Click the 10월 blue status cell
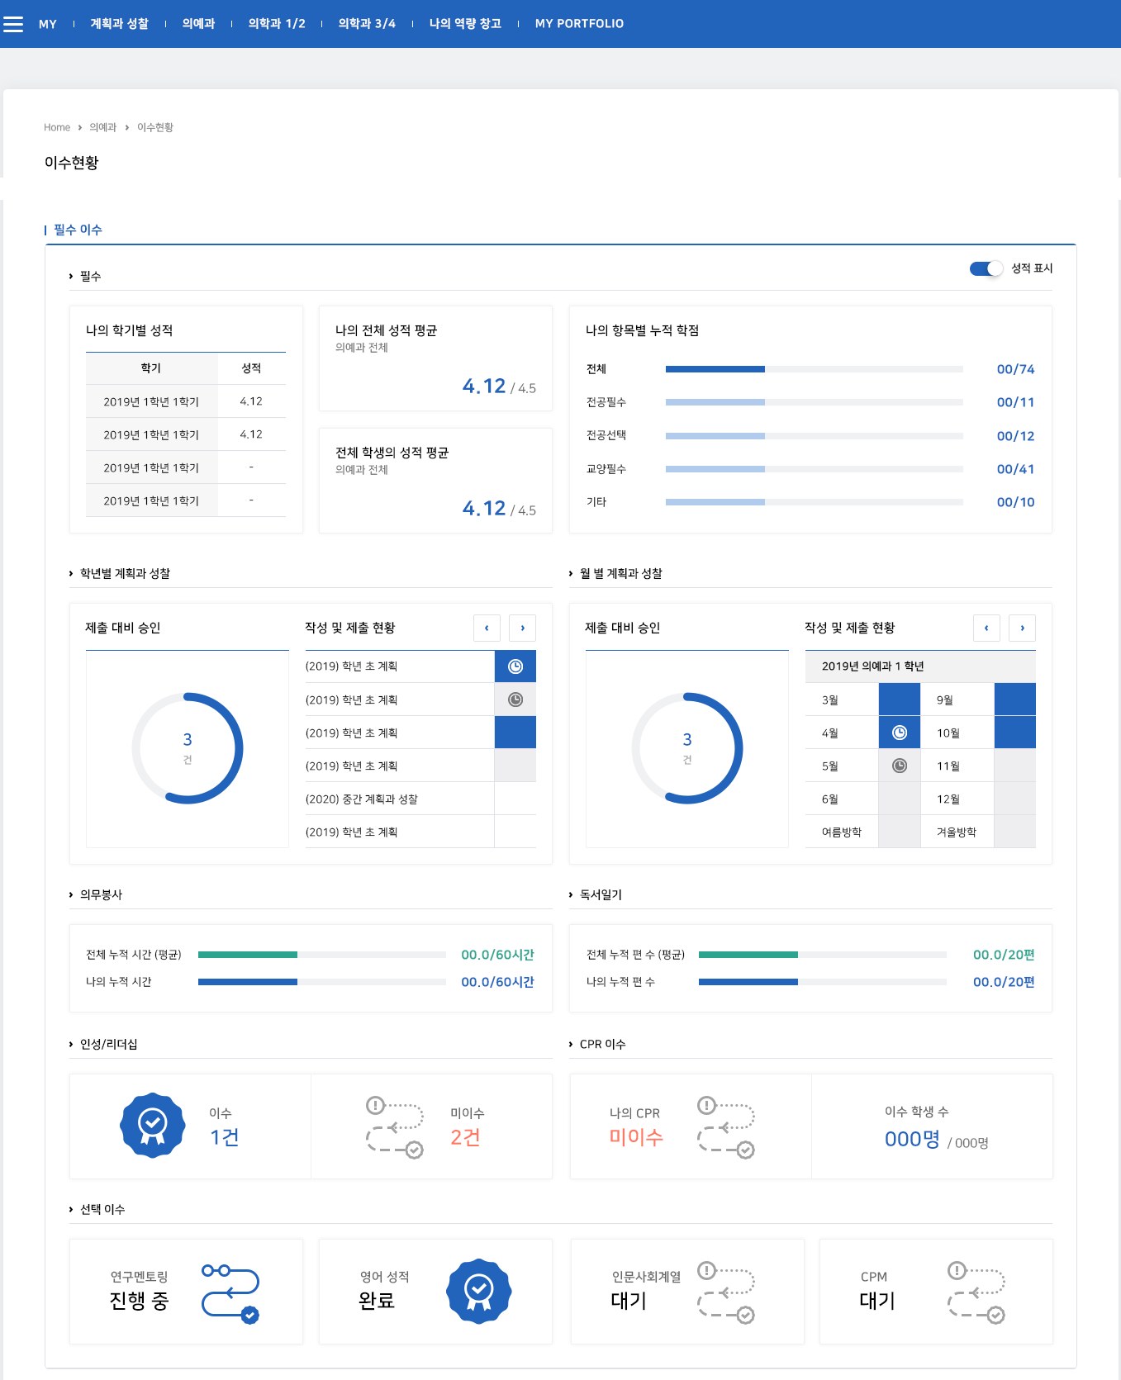The width and height of the screenshot is (1121, 1380). 1015,733
